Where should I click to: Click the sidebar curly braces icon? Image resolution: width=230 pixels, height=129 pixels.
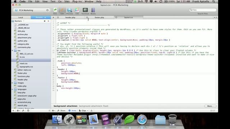pyautogui.click(x=28, y=111)
